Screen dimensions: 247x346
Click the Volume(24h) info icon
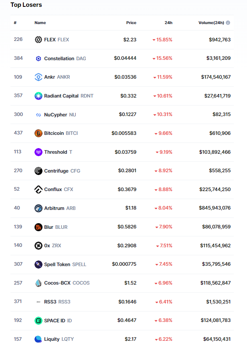[228, 23]
